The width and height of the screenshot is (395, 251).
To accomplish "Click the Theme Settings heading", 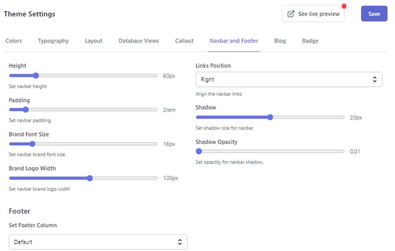I will tap(29, 14).
